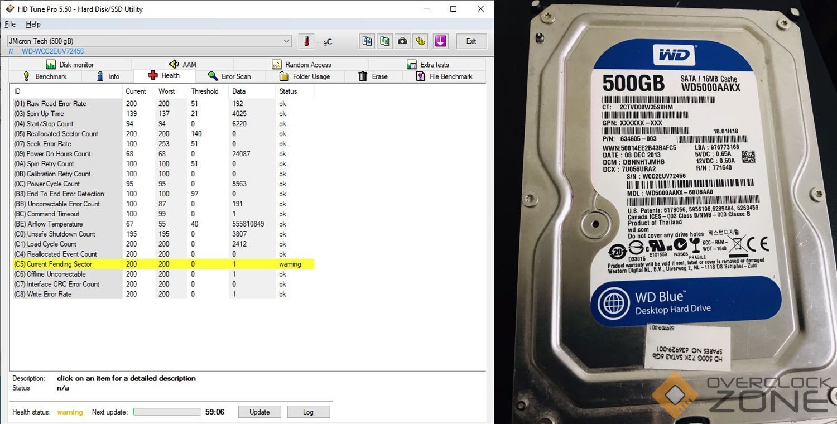837x424 pixels.
Task: Open the drive selector dropdown
Action: pyautogui.click(x=149, y=41)
